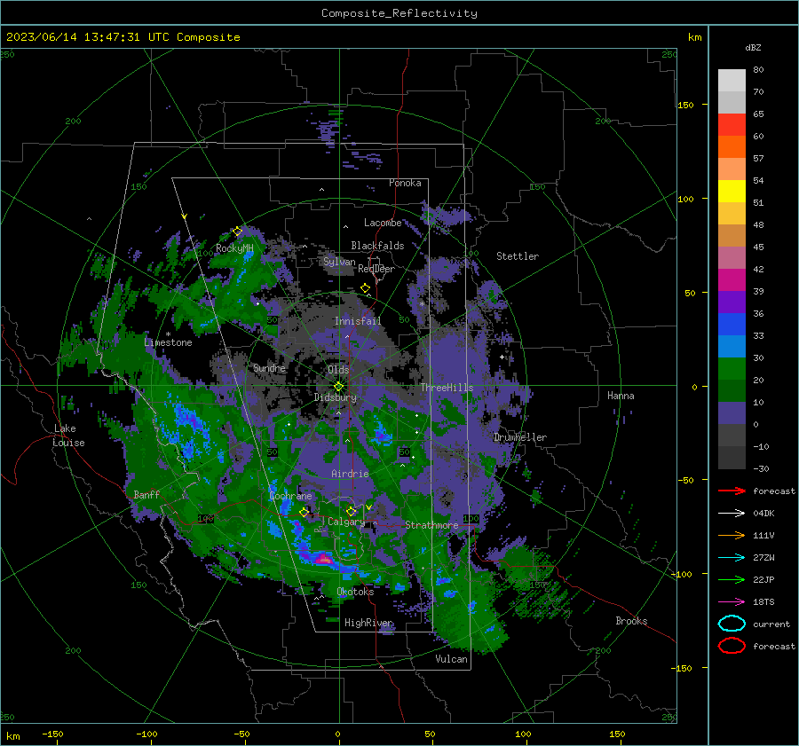
Task: Click the HighRiver label
Action: 368,623
